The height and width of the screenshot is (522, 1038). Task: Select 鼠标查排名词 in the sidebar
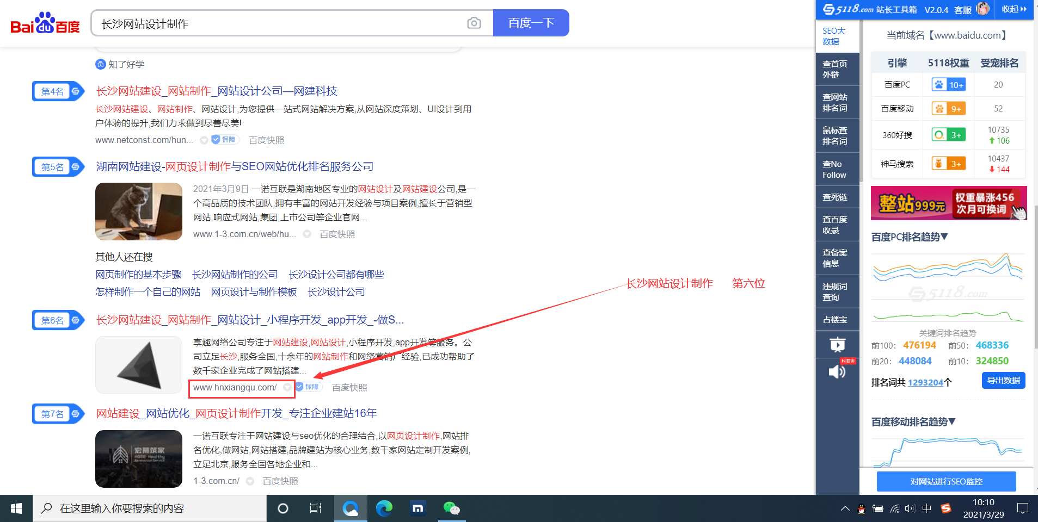tap(837, 136)
